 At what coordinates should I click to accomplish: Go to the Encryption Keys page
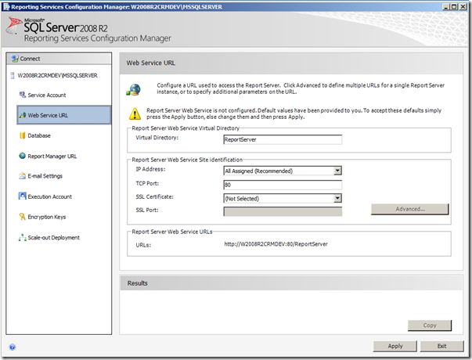(x=47, y=217)
